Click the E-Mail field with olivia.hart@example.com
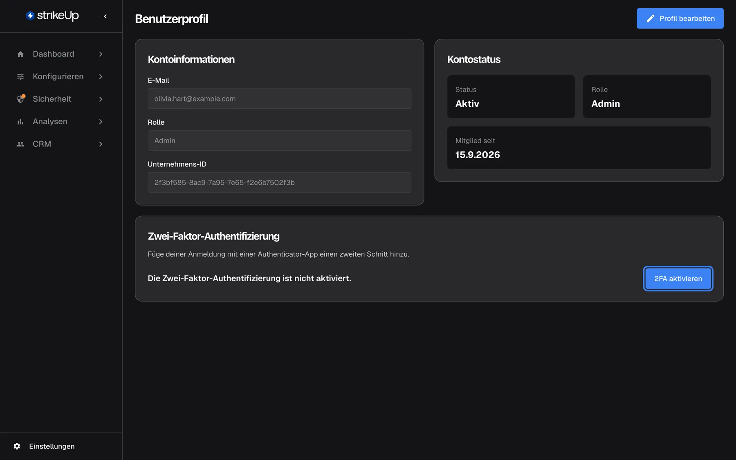The height and width of the screenshot is (460, 736). pos(279,99)
